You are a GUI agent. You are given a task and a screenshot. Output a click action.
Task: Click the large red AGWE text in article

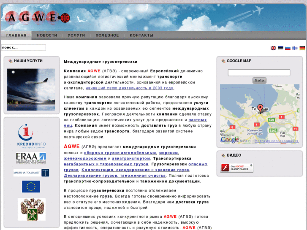pyautogui.click(x=72, y=146)
